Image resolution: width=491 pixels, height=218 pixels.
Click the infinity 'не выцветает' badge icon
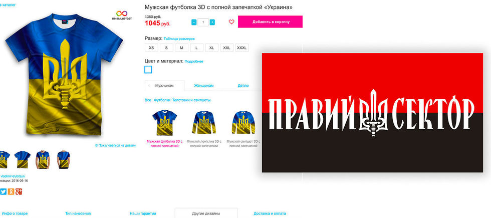pos(122,14)
